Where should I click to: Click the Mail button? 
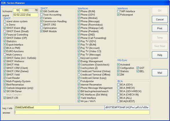[160, 73]
